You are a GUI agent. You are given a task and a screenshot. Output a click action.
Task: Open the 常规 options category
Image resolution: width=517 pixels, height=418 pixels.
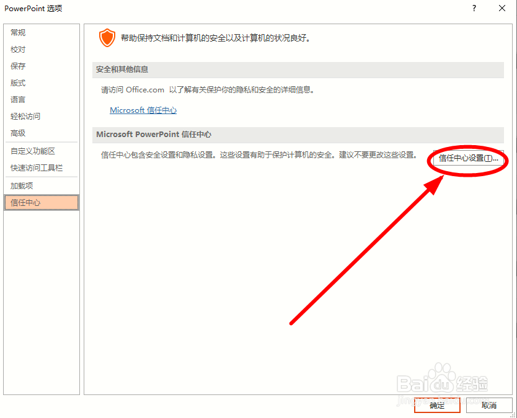(41, 33)
